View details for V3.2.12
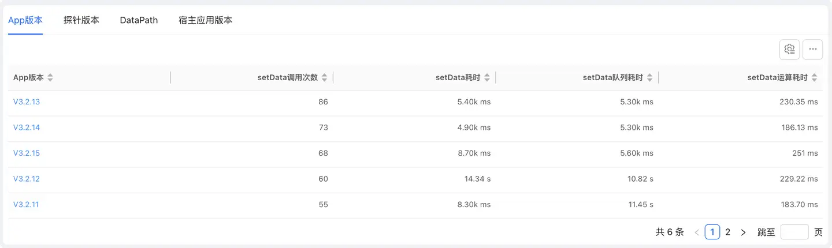This screenshot has width=832, height=248. click(27, 179)
